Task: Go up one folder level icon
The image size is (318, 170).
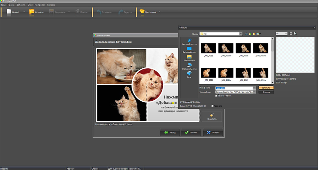Action: point(250,34)
